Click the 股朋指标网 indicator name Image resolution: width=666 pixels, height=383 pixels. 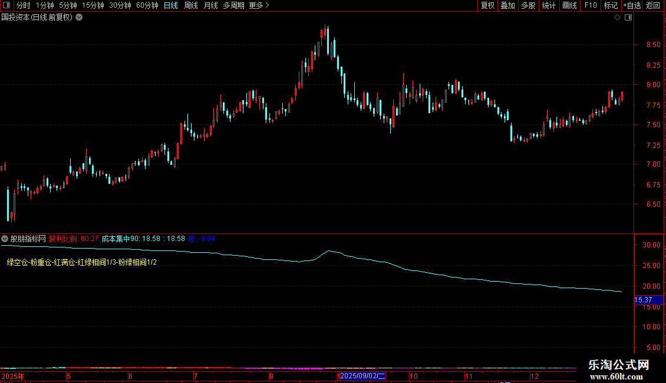click(28, 239)
